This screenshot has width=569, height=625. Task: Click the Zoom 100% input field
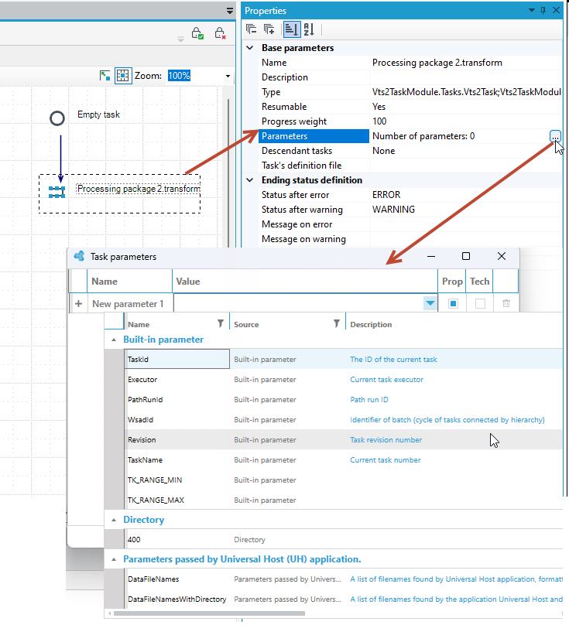point(195,75)
